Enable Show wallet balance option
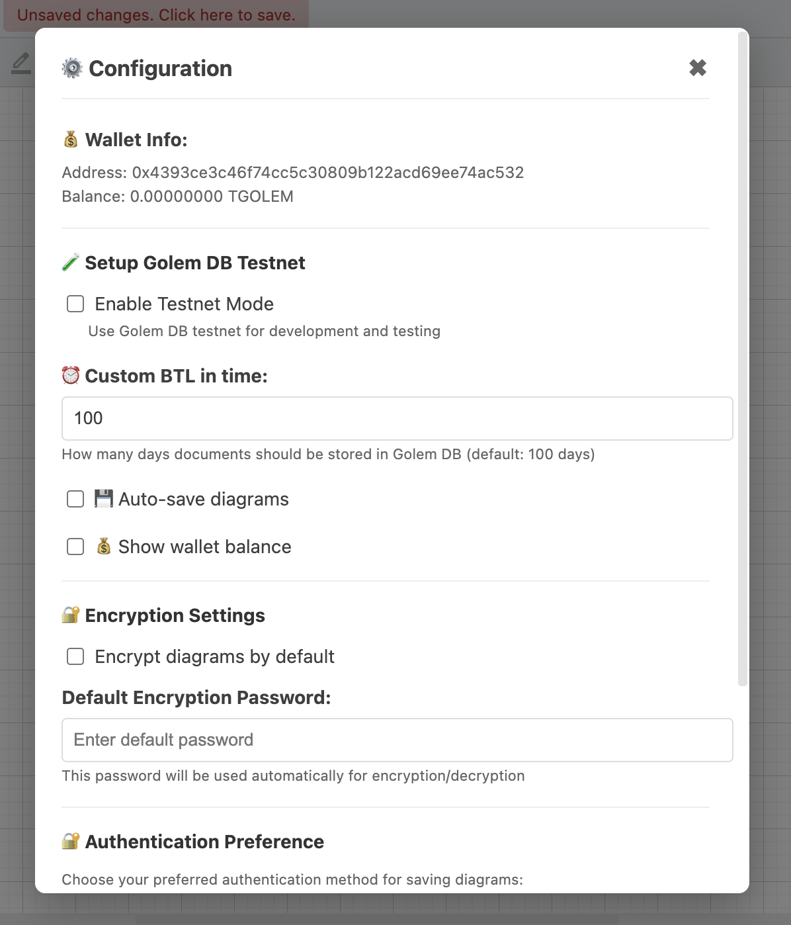The image size is (791, 925). point(75,547)
